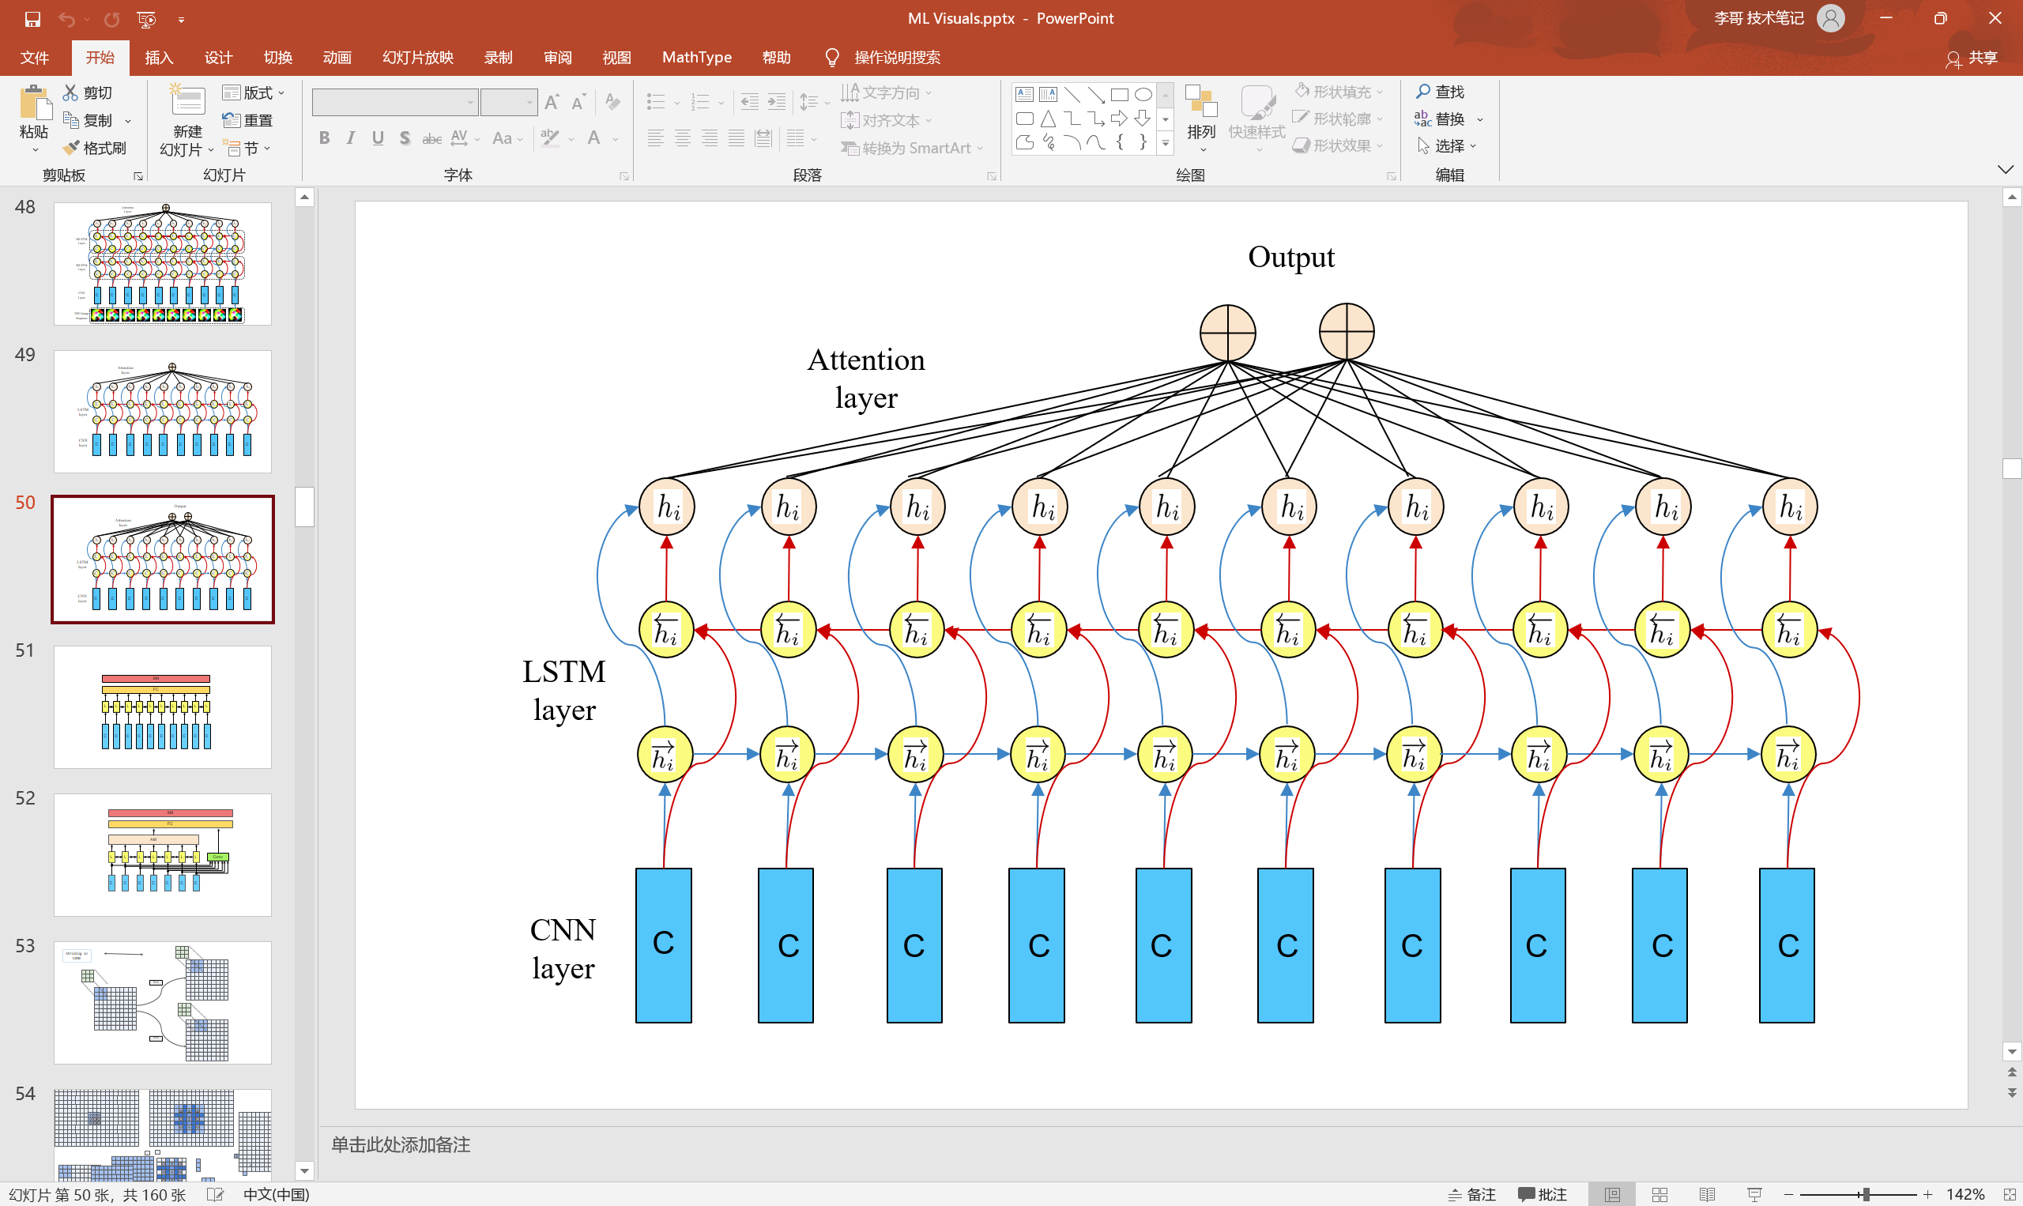This screenshot has height=1206, width=2023.
Task: Toggle Italic formatting
Action: (x=351, y=138)
